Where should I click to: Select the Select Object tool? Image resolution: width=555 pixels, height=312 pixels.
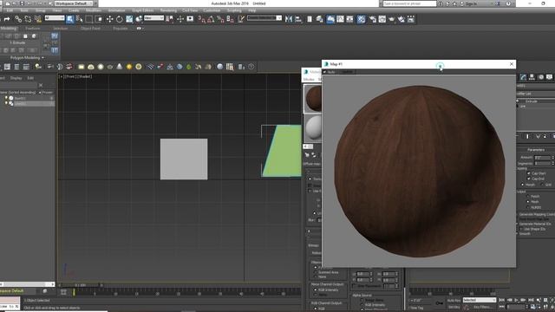tap(69, 19)
